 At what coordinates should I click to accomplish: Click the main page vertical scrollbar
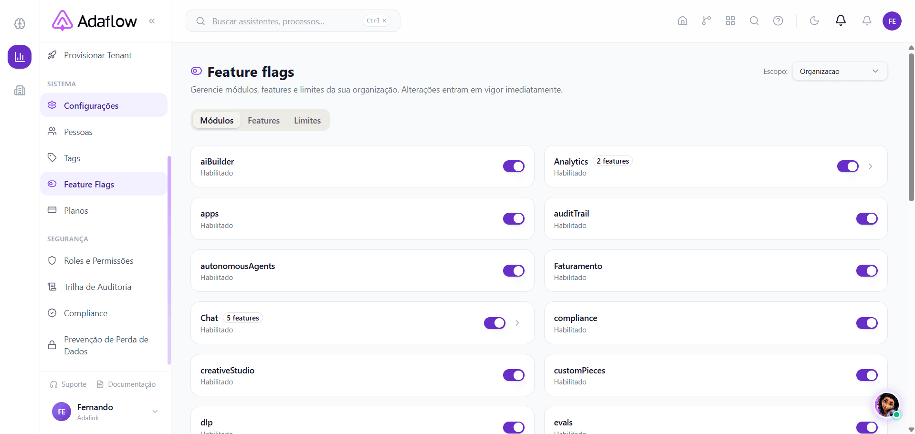[x=911, y=126]
